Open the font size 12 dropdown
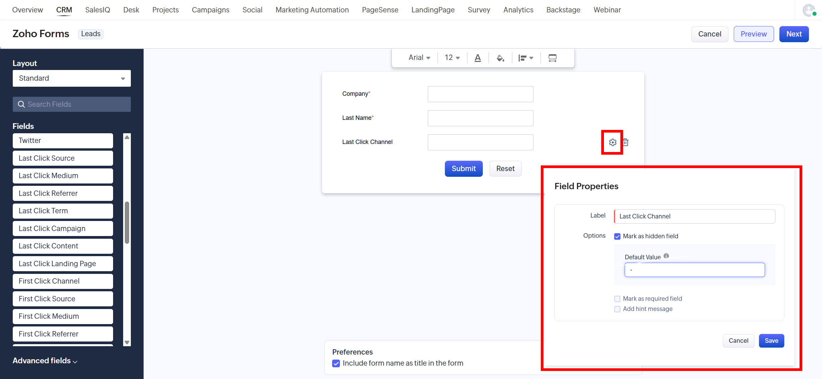 click(452, 58)
